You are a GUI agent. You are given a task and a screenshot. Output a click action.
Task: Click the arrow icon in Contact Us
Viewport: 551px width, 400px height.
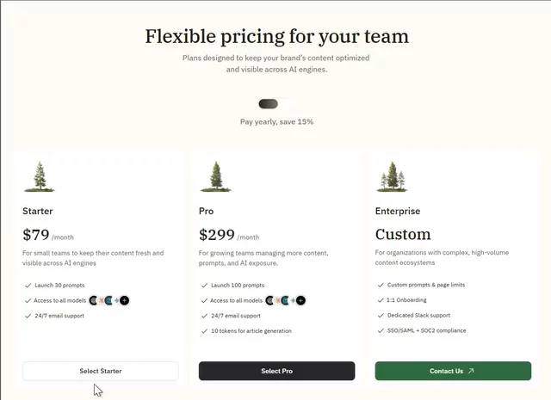pos(471,371)
